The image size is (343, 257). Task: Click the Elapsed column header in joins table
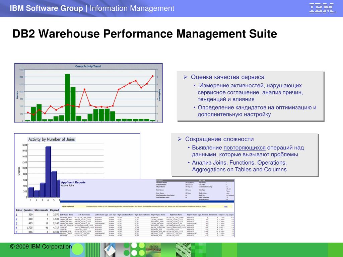(x=55, y=210)
